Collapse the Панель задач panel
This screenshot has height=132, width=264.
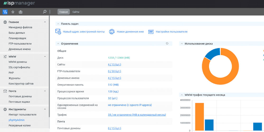(58, 24)
